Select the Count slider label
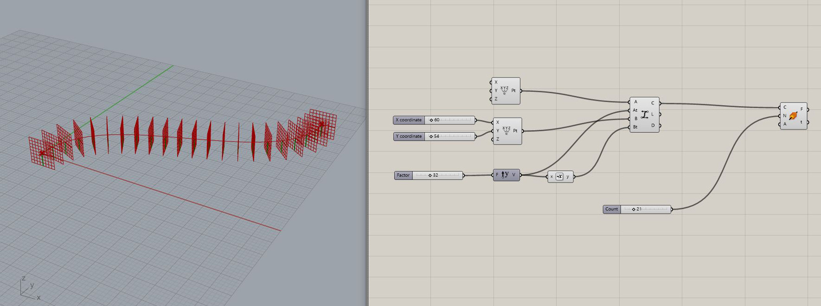The width and height of the screenshot is (821, 306). [x=612, y=209]
